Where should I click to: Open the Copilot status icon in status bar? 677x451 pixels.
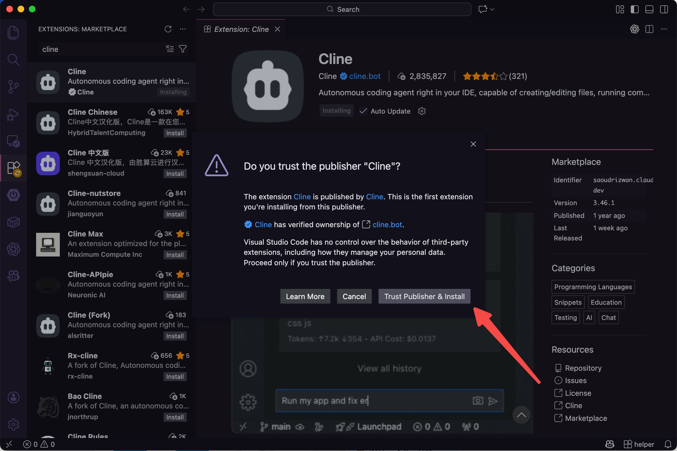pos(610,445)
